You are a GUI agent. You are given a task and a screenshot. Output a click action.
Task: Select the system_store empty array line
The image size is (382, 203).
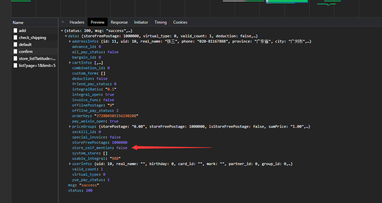[90, 153]
